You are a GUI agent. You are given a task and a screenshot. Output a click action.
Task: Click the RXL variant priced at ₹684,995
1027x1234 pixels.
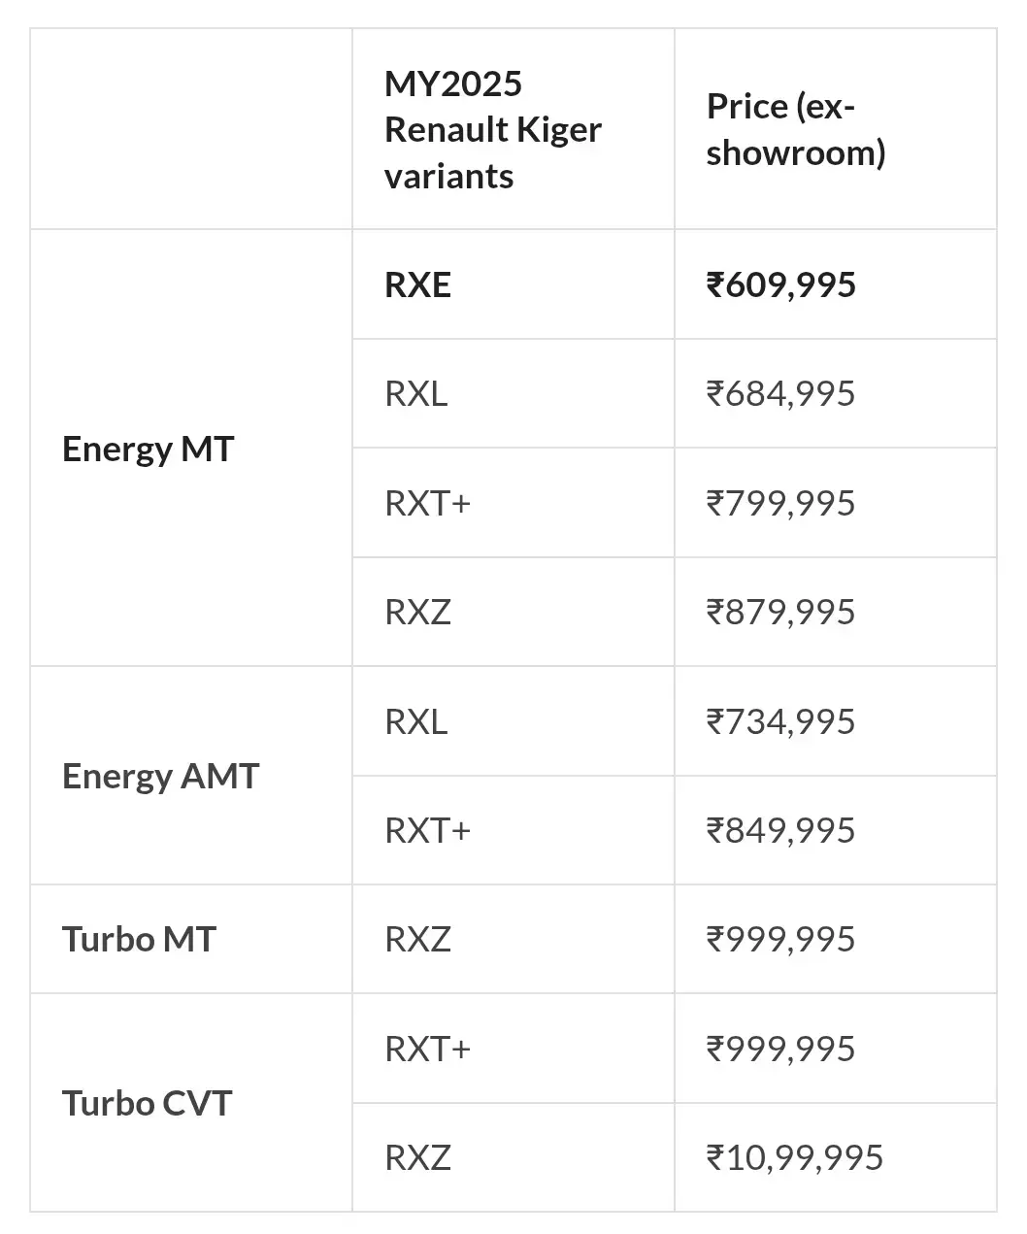click(x=415, y=393)
